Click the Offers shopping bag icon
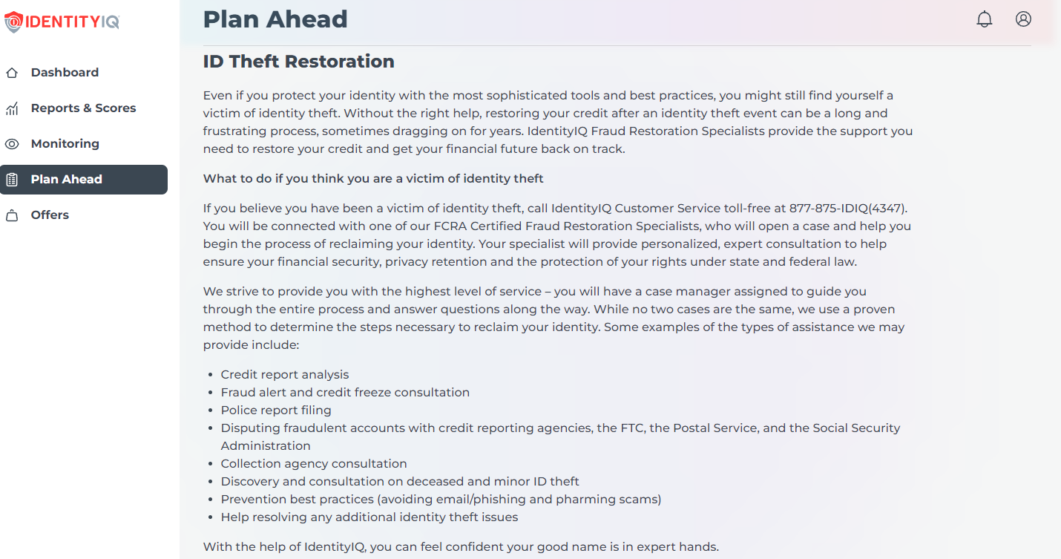1061x559 pixels. (12, 215)
